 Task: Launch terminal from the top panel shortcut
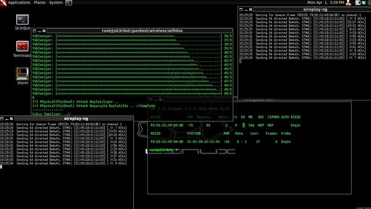click(x=68, y=3)
